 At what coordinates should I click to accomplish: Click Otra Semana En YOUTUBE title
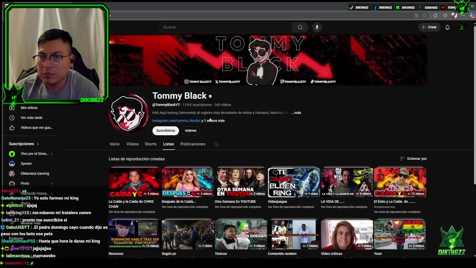pos(235,202)
